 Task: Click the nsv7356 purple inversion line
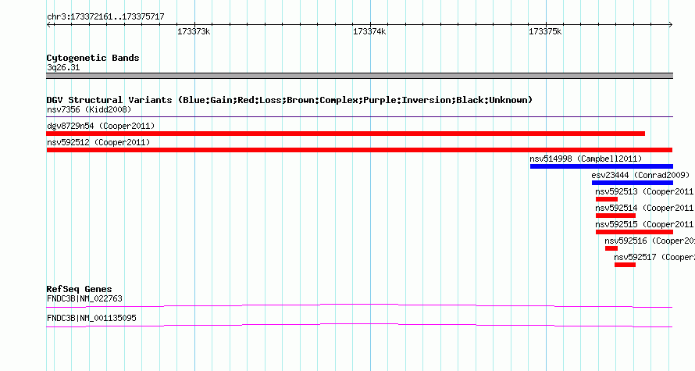point(359,117)
